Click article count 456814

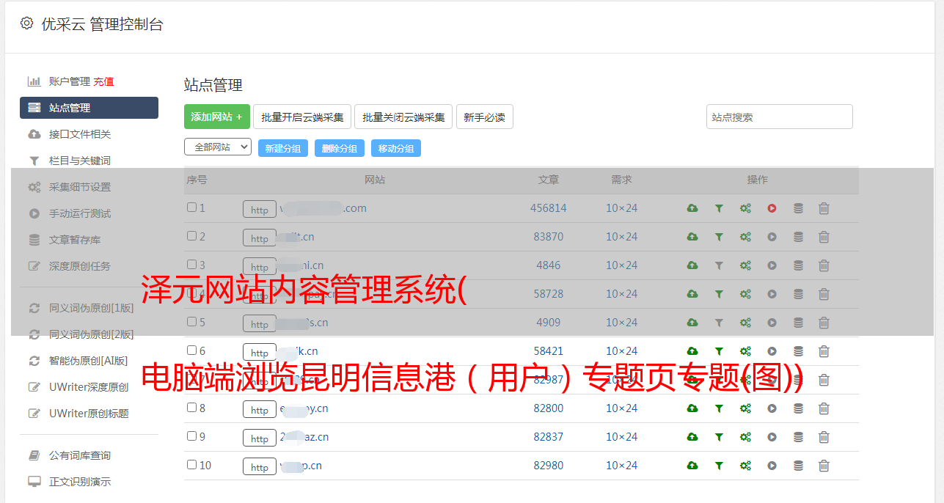tap(549, 208)
